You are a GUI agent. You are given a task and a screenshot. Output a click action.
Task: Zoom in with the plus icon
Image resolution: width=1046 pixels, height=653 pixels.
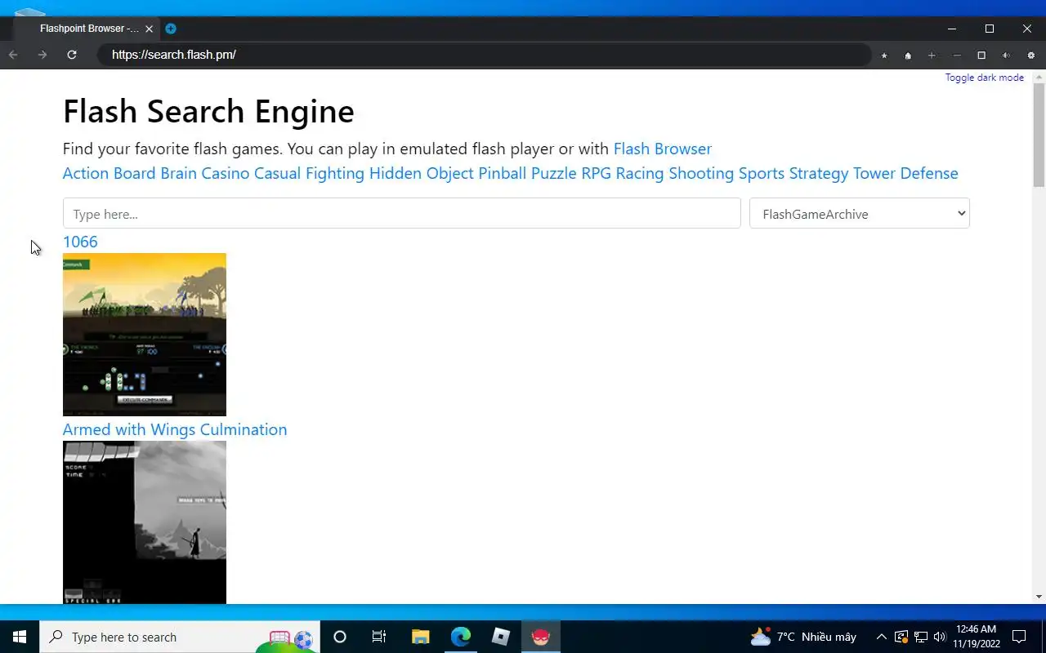pyautogui.click(x=932, y=56)
